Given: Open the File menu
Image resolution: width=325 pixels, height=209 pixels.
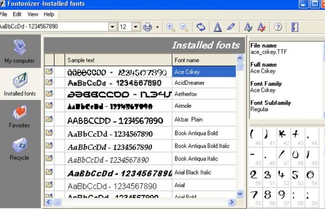Looking at the screenshot, I should point(4,14).
